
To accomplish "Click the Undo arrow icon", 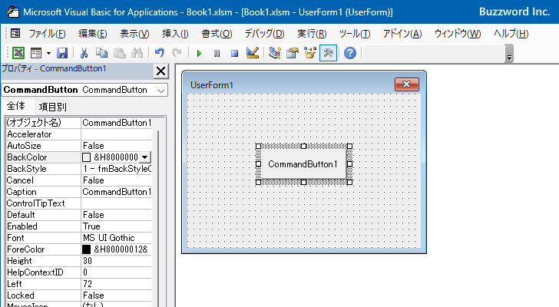I will coord(159,53).
